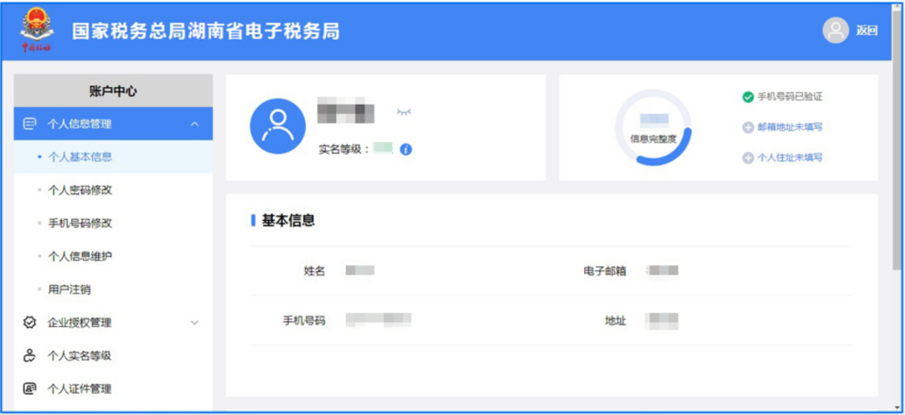
Task: Click the plus icon for 个人住址未填写
Action: tap(748, 158)
